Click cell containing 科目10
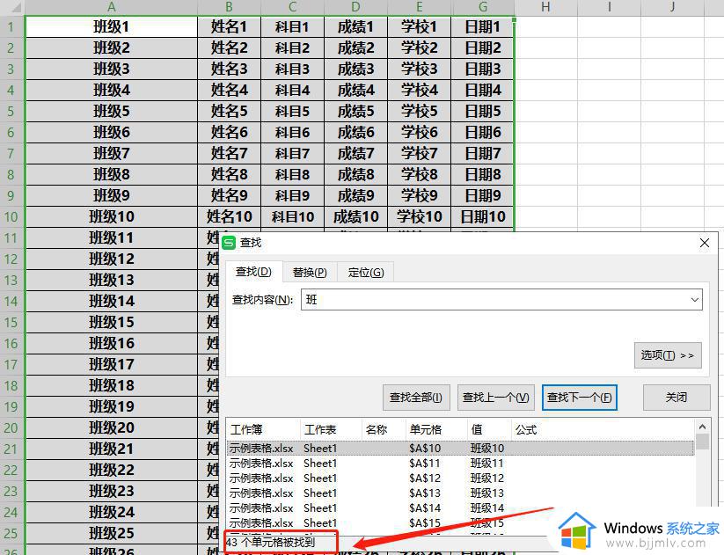 [292, 216]
